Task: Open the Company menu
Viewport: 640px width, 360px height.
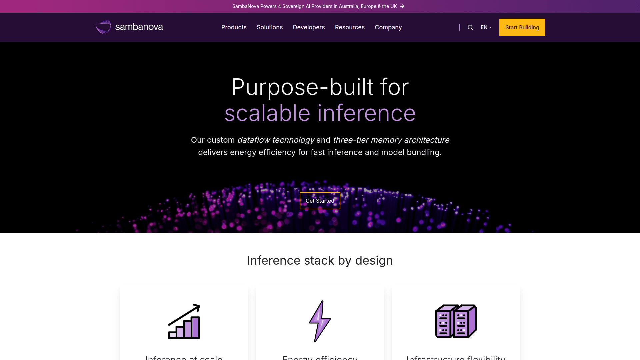Action: [388, 27]
